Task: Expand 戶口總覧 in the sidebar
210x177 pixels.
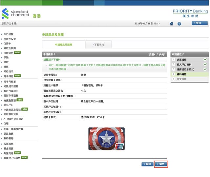Action: click(x=9, y=34)
